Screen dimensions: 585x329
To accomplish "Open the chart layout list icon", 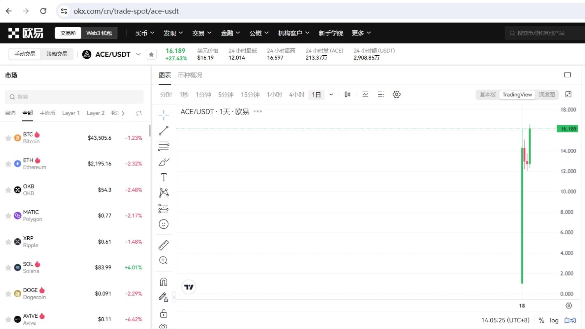I will click(x=381, y=94).
